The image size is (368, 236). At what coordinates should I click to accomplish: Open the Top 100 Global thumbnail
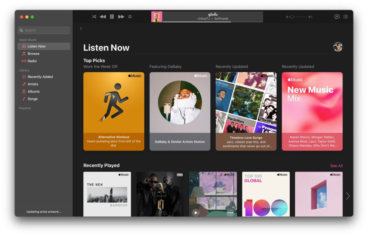pyautogui.click(x=266, y=194)
